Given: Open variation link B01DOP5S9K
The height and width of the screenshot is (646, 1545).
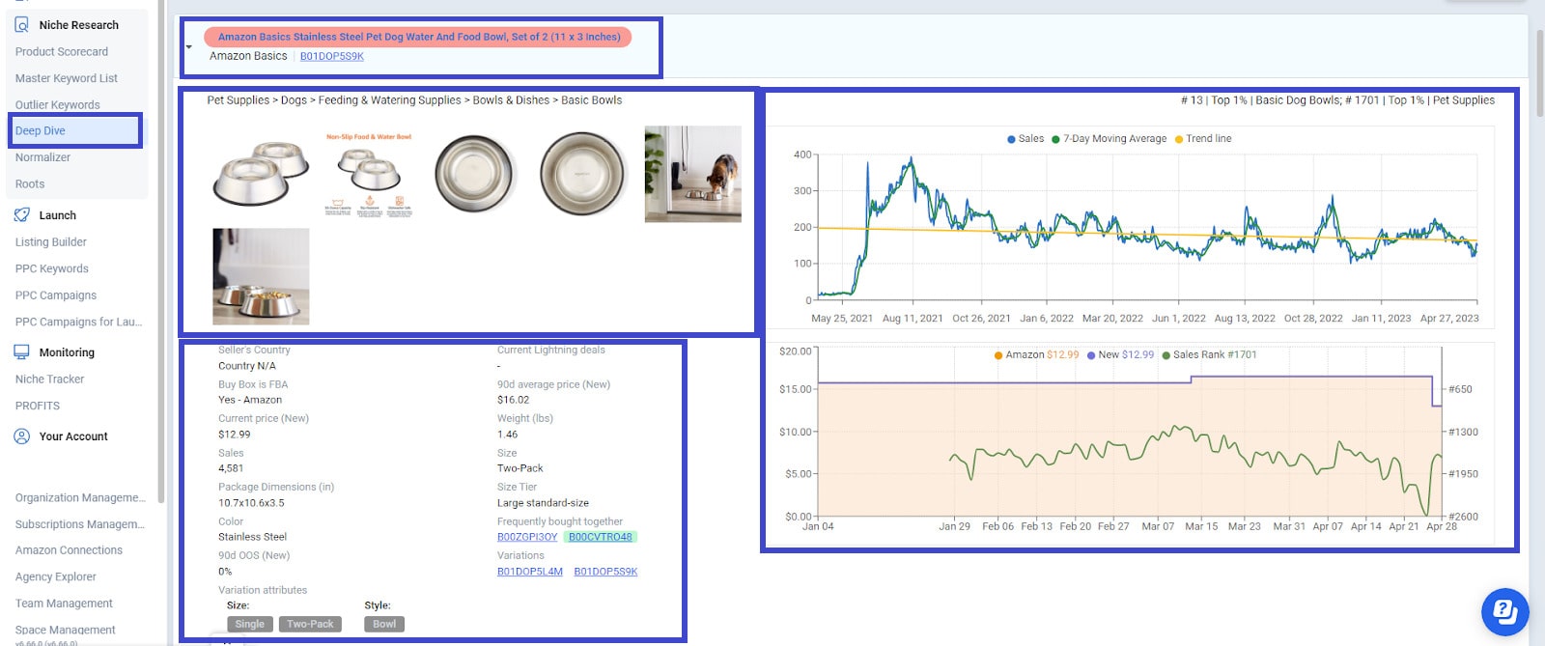Looking at the screenshot, I should 605,572.
